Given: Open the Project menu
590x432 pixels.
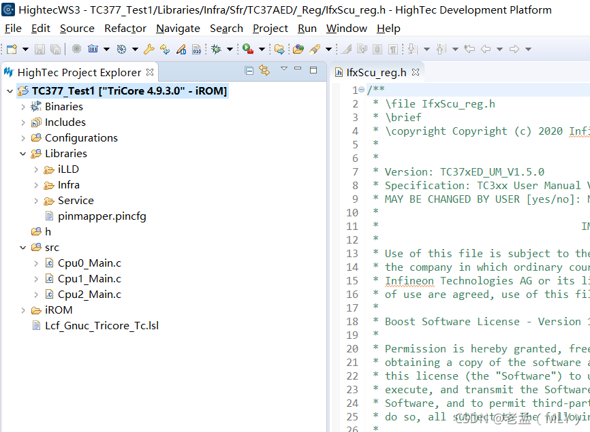Looking at the screenshot, I should coord(270,29).
